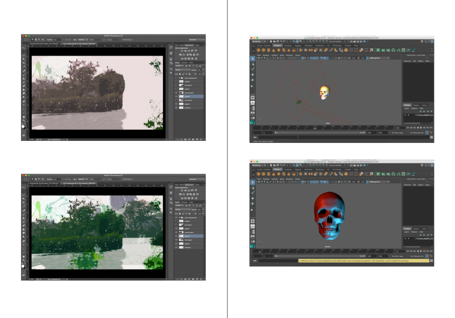Viewport: 455px width, 318px height.
Task: Click Options menu in lower Maya layer editor
Action: (414, 232)
